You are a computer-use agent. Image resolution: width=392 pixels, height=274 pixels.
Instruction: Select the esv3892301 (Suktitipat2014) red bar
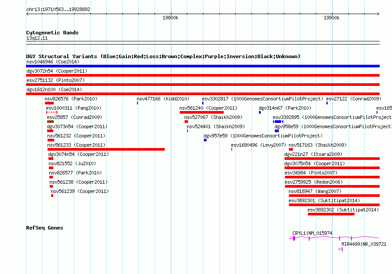pyautogui.click(x=334, y=205)
